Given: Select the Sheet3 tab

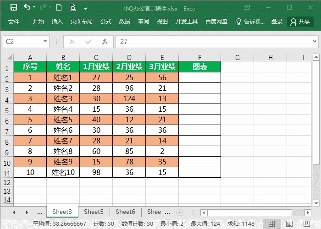Looking at the screenshot, I should [62, 212].
